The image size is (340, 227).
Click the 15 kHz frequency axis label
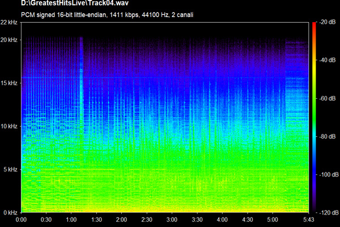[x=9, y=83]
